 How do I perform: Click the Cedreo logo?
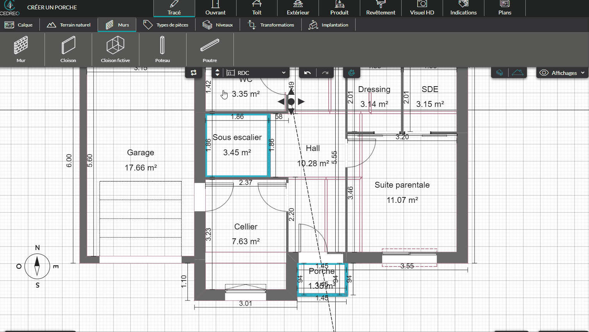(10, 8)
